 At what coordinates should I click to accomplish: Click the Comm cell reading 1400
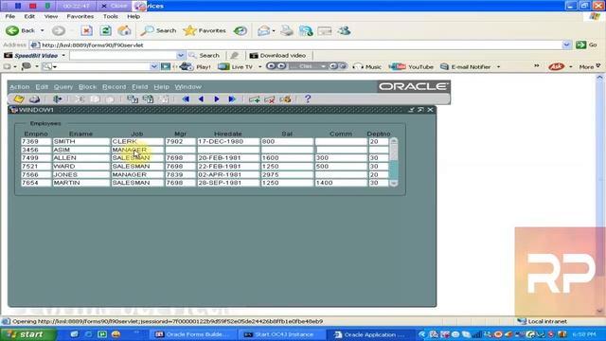[341, 183]
